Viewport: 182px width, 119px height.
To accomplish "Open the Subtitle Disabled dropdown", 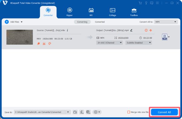I will pos(139,42).
